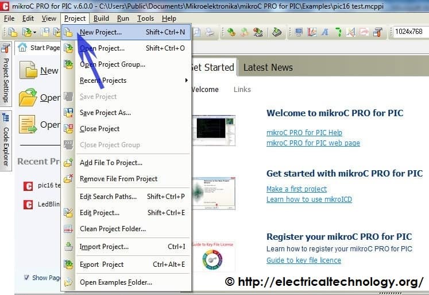Viewport: 429px width, 295px height.
Task: Choose Open Project... menu entry
Action: pos(126,48)
